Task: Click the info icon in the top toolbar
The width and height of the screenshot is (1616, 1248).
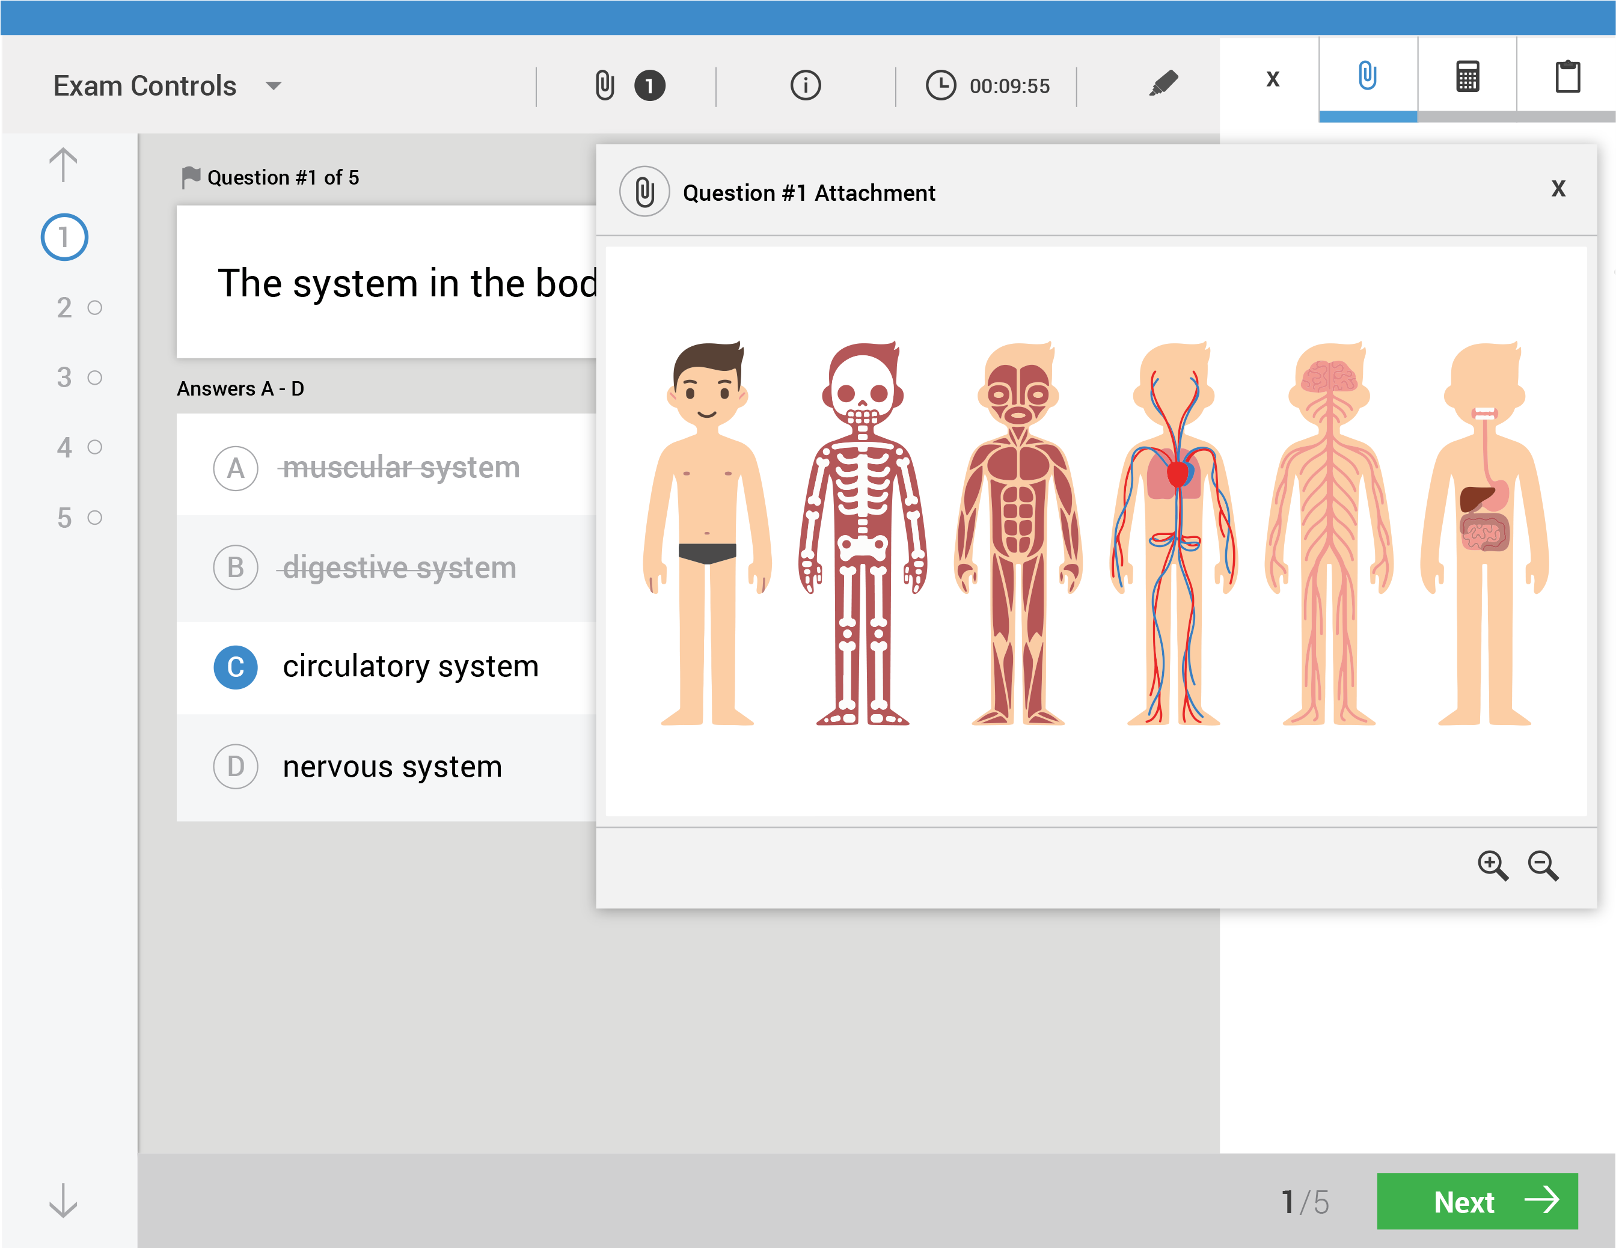Action: click(x=806, y=85)
